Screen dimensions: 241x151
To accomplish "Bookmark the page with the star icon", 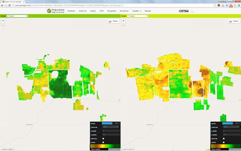I will [215, 5].
